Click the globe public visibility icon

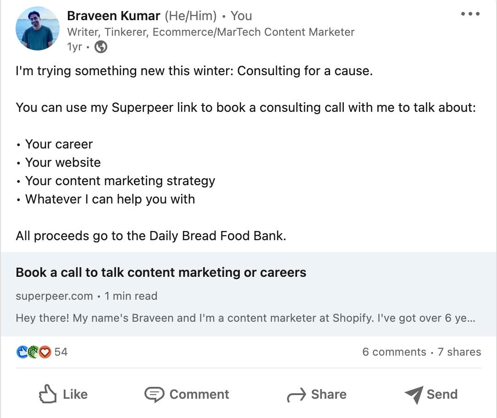point(100,47)
